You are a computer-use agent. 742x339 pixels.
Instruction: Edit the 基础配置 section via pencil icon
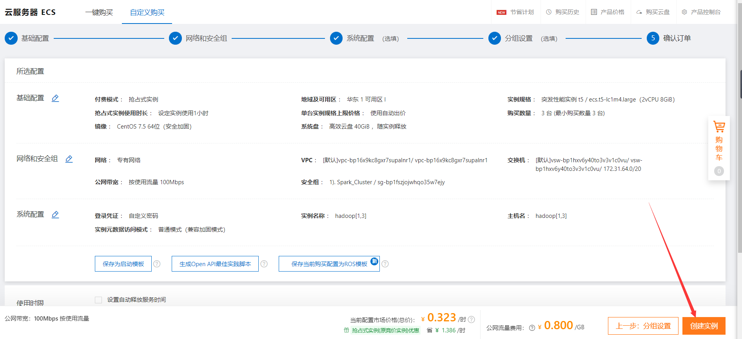click(55, 98)
